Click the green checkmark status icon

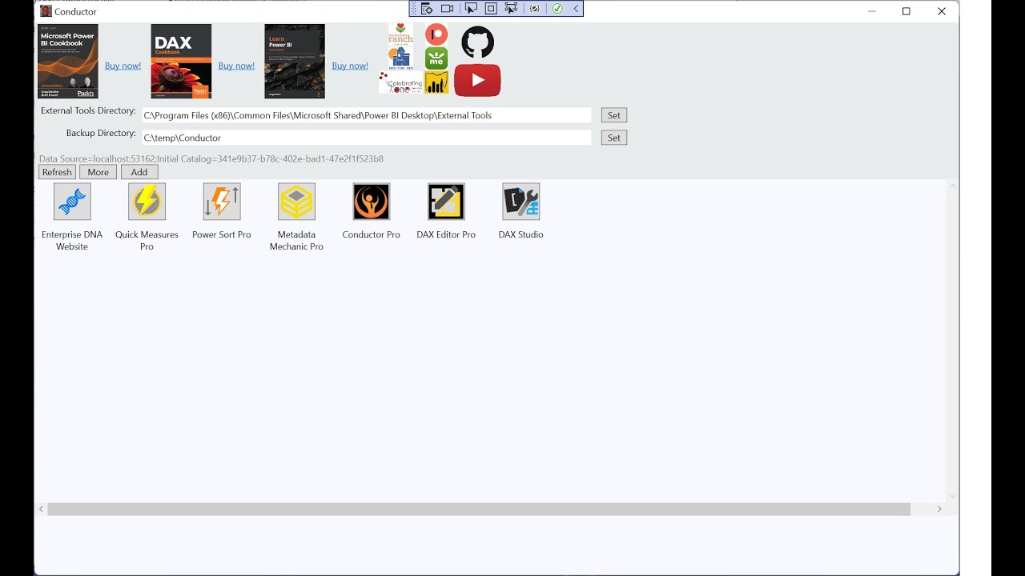[557, 9]
